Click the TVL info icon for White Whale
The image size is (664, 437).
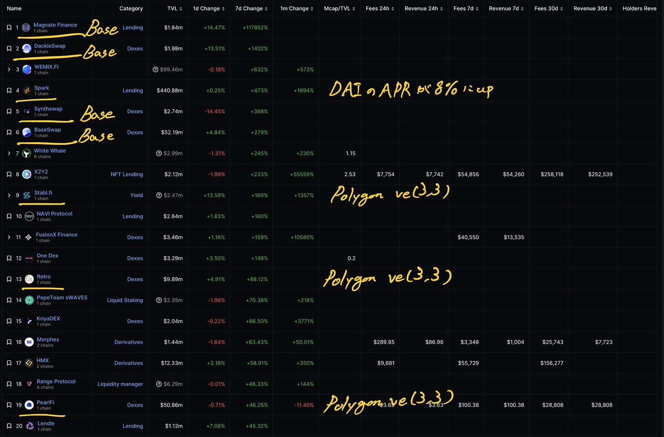[x=159, y=154]
